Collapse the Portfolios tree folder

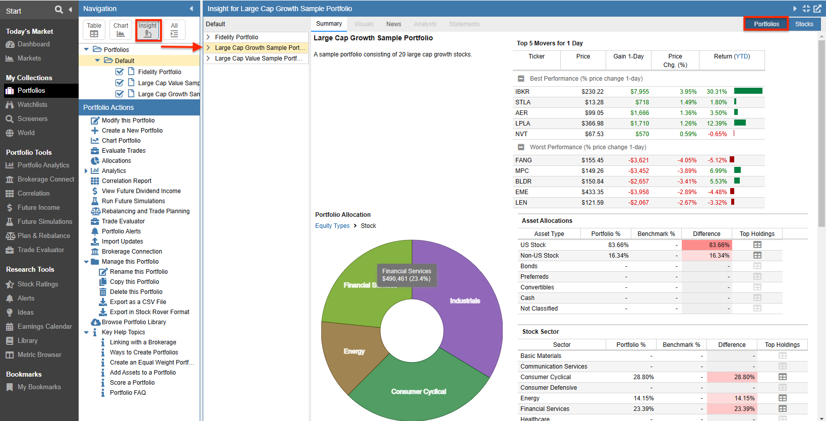point(86,49)
